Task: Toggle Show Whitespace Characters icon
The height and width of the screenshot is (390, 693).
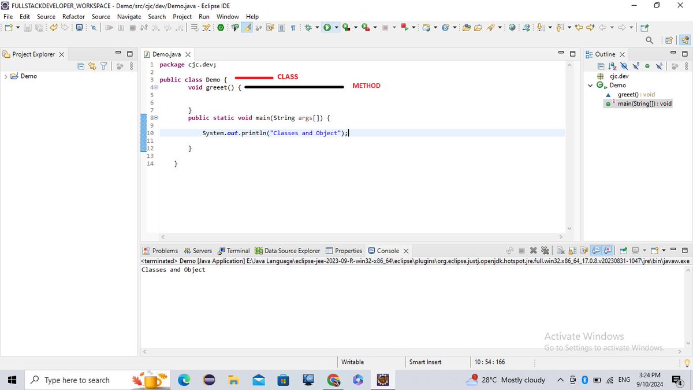Action: (x=293, y=27)
